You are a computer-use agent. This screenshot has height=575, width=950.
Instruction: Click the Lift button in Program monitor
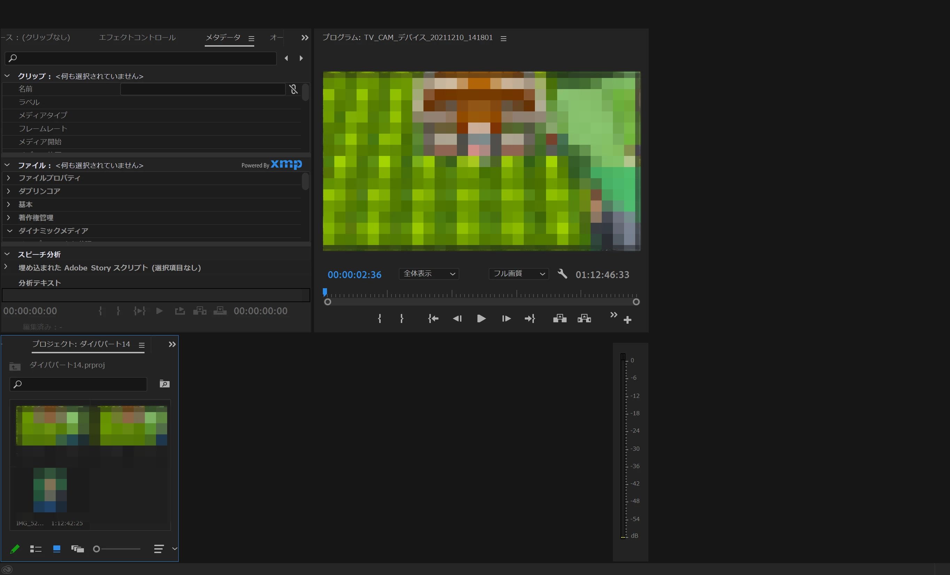(x=559, y=318)
